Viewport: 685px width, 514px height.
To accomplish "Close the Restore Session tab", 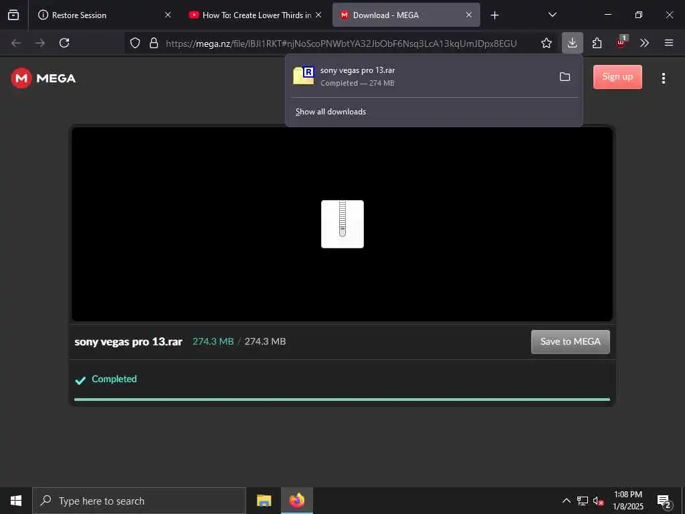I will (x=168, y=15).
